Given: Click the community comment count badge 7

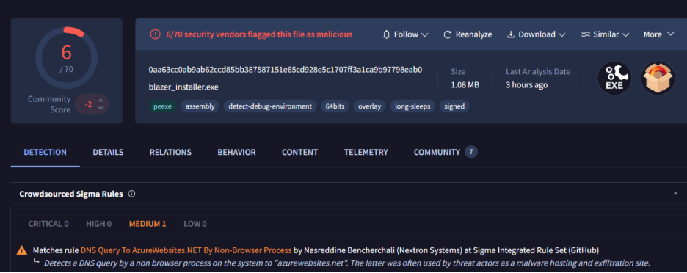Looking at the screenshot, I should click(471, 152).
